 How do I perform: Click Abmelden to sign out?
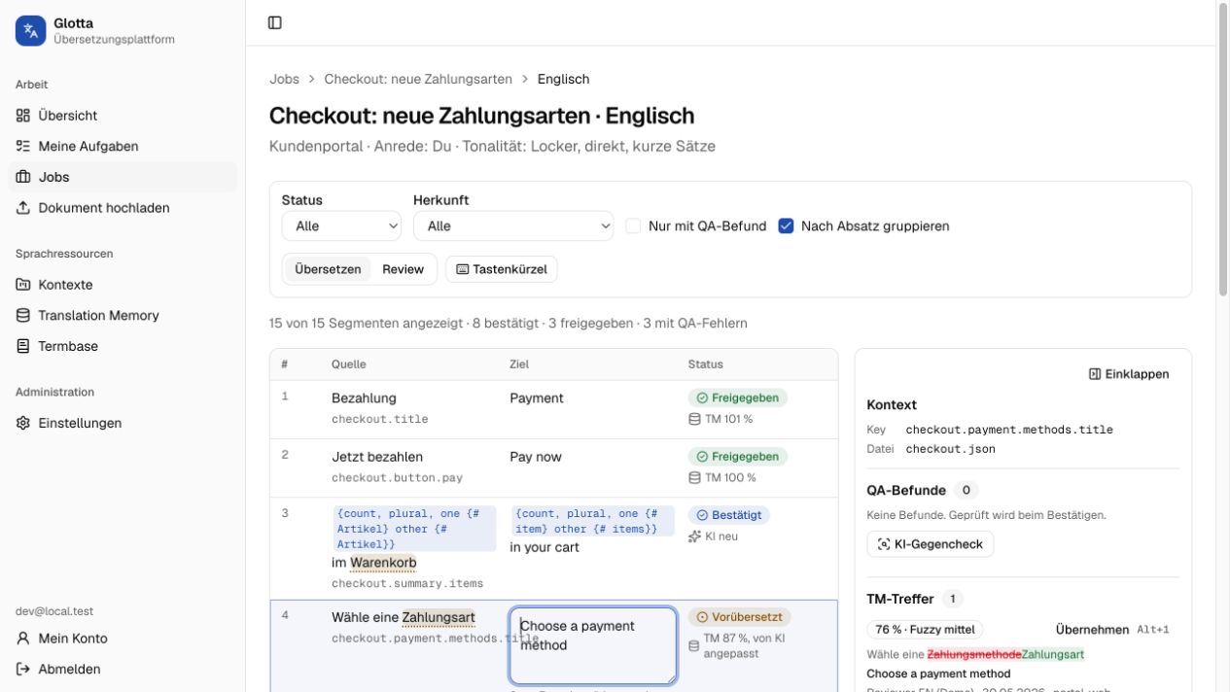pos(123,669)
